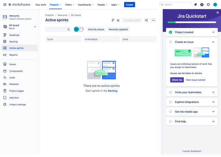This screenshot has height=157, width=221.
Task: Click the Code icon in sidebar
Action: tap(5, 78)
